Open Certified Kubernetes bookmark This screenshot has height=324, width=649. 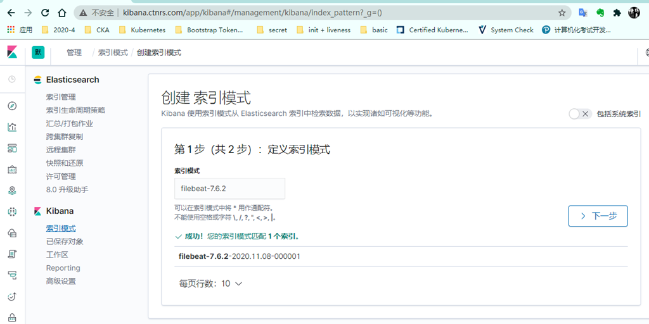[432, 30]
